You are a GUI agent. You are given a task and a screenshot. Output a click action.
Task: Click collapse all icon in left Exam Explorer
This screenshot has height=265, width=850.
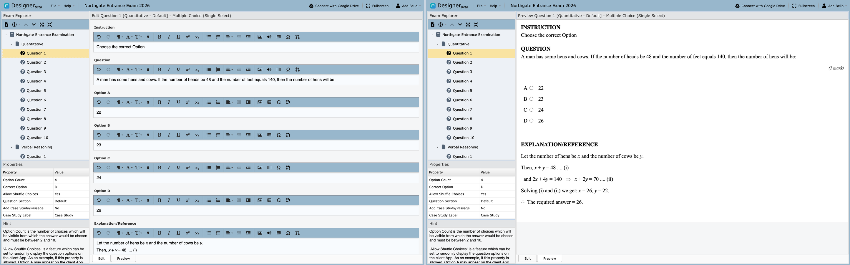49,24
